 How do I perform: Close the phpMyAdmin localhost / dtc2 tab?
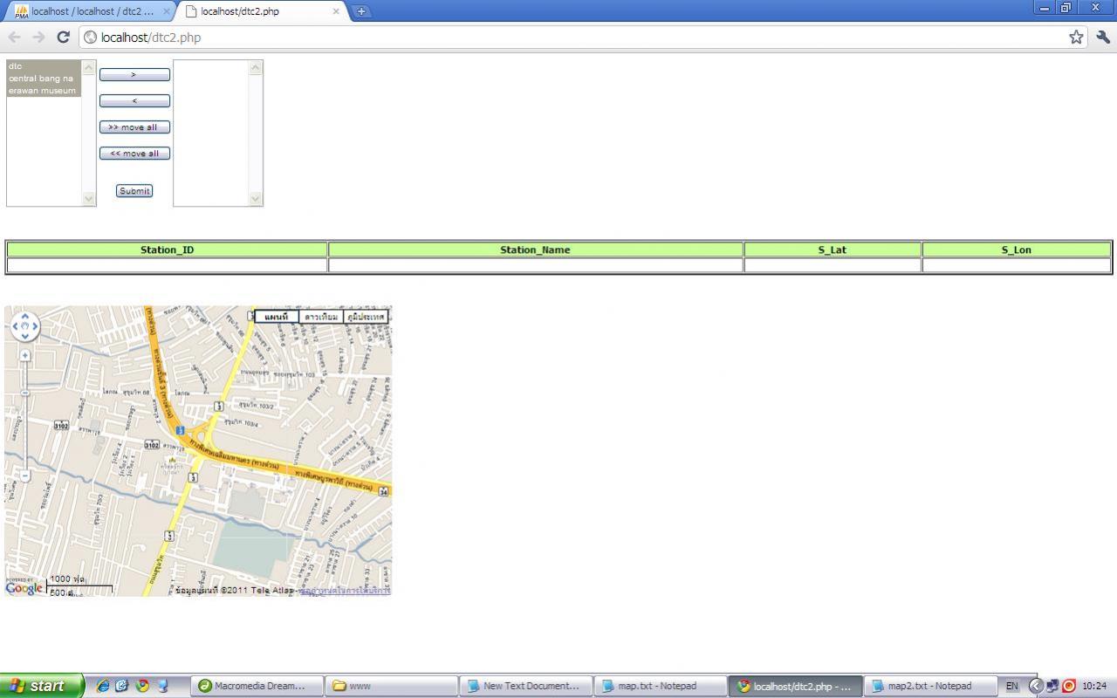click(x=165, y=11)
